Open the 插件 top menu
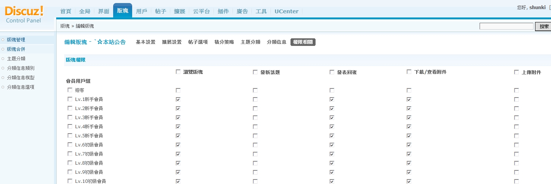This screenshot has height=184, width=551. tap(223, 11)
